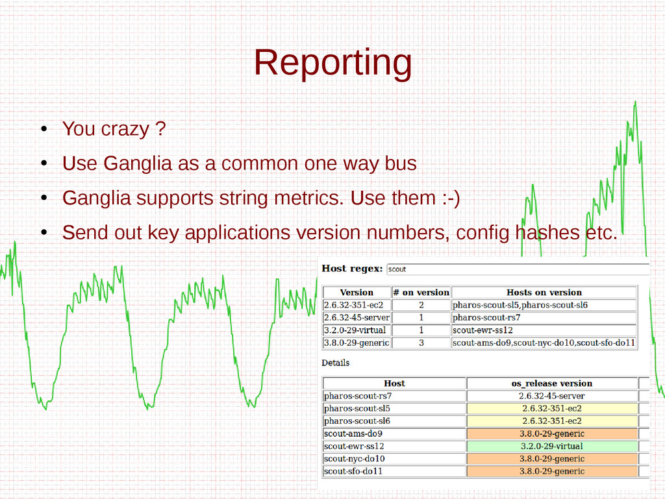Click orange os_release cell for scout-sfo-do11
This screenshot has height=499, width=665.
[x=552, y=472]
